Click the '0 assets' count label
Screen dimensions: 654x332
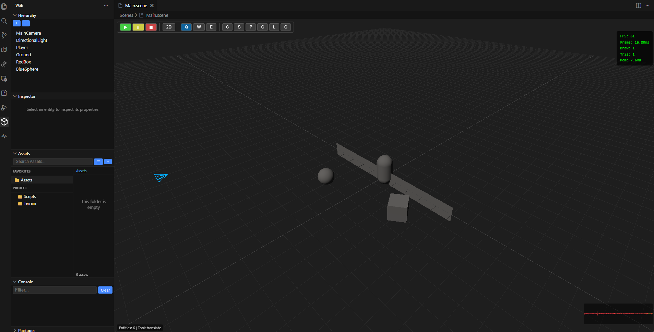(x=82, y=275)
